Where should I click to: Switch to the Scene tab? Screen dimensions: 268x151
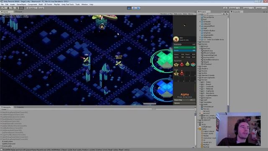click(x=18, y=12)
